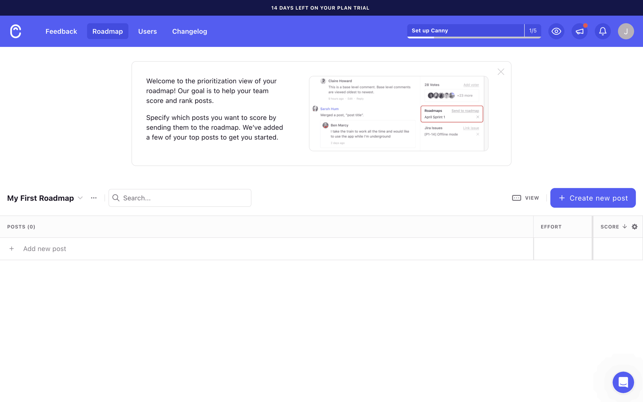
Task: Click the 1/5 setup progress counter
Action: point(533,30)
